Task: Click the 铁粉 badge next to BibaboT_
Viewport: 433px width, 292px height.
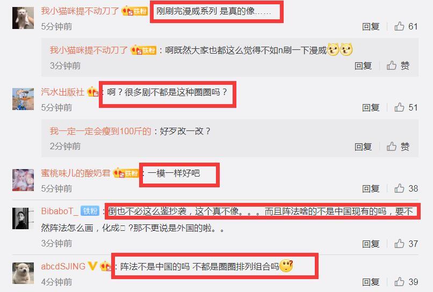Action: [90, 211]
